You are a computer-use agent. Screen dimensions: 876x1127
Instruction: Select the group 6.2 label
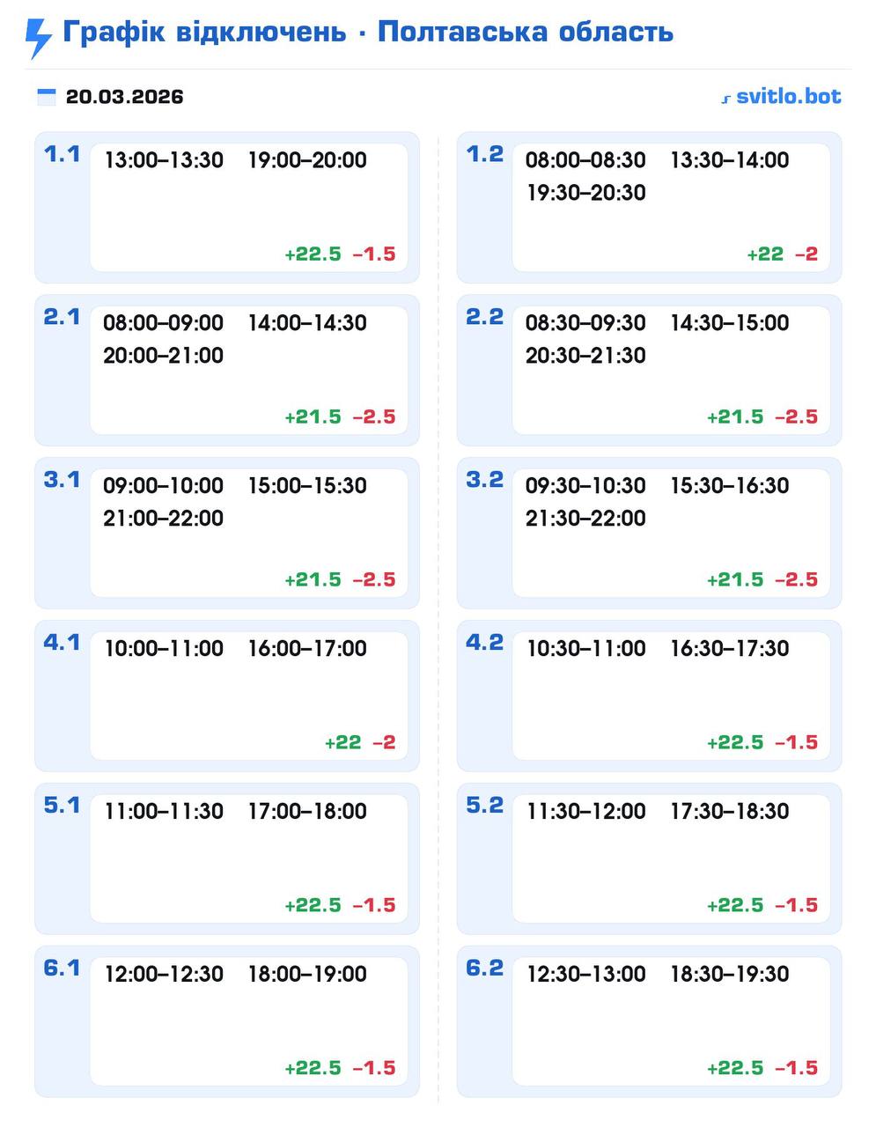pyautogui.click(x=484, y=969)
